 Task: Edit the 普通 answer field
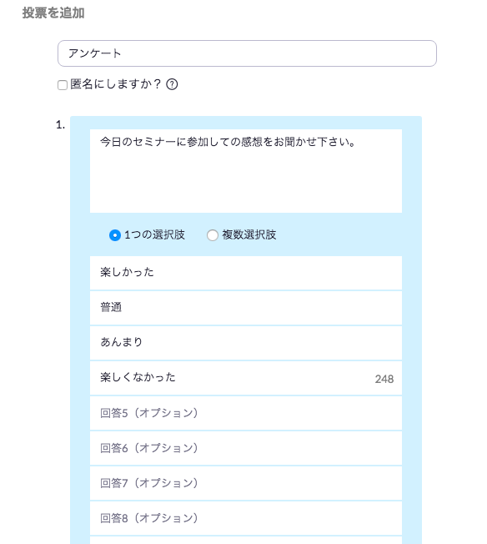point(246,308)
